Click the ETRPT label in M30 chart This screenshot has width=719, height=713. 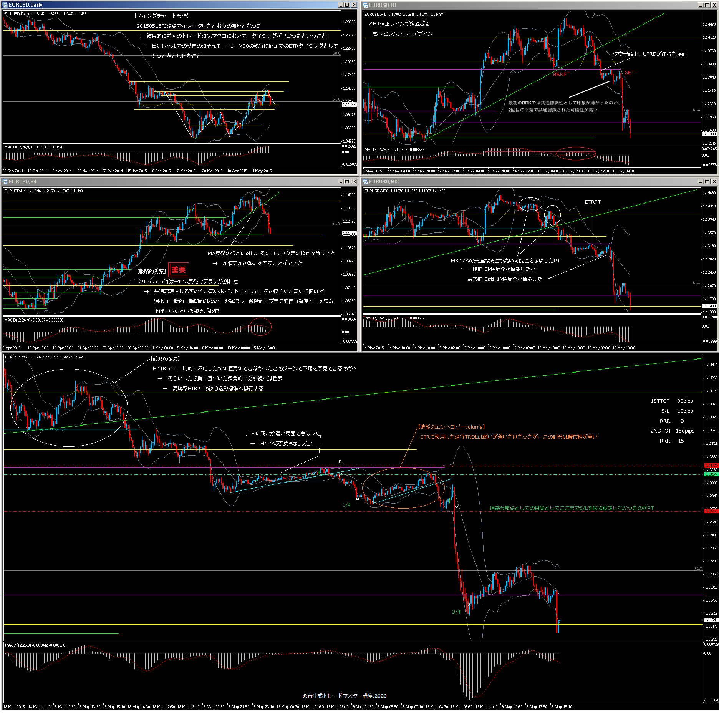coord(593,202)
